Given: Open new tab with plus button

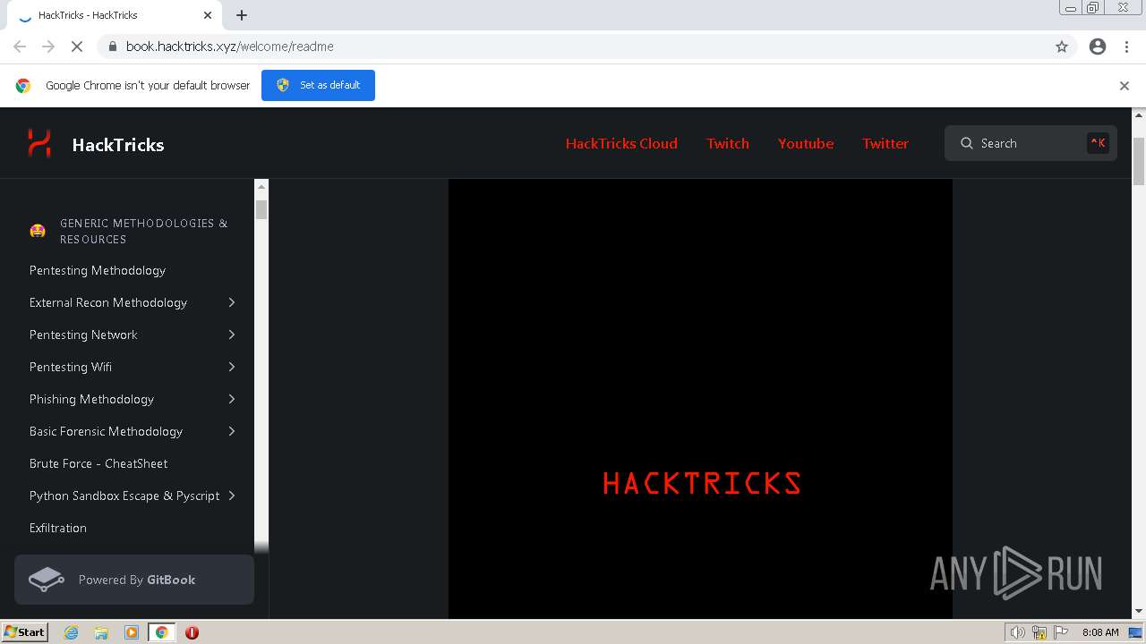Looking at the screenshot, I should coord(242,15).
